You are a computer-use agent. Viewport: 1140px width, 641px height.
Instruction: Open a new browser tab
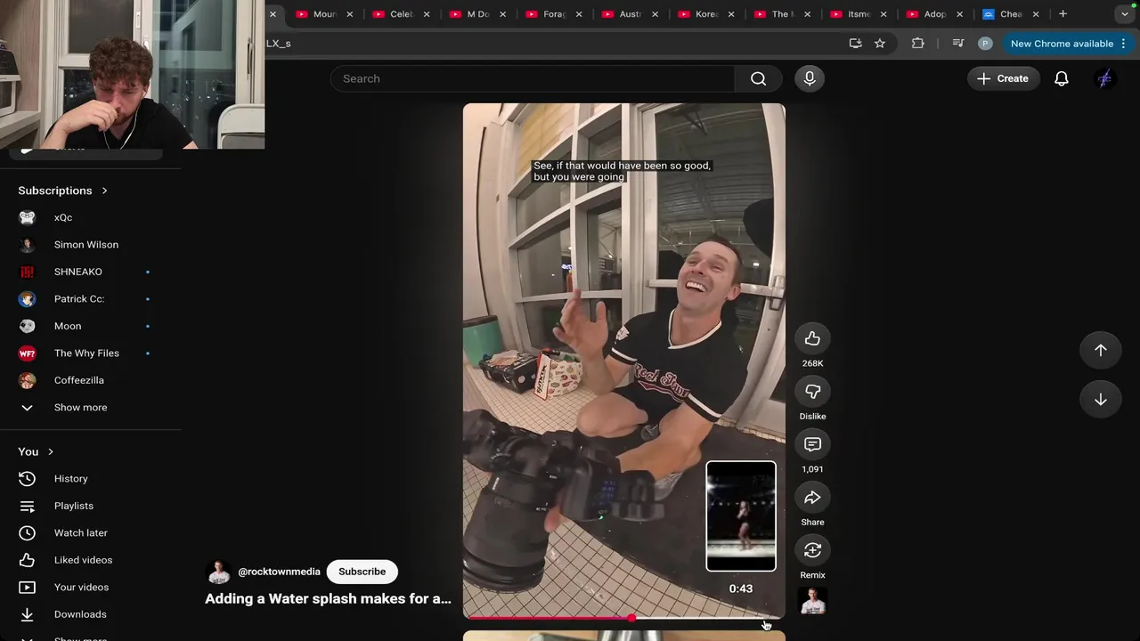pyautogui.click(x=1063, y=14)
